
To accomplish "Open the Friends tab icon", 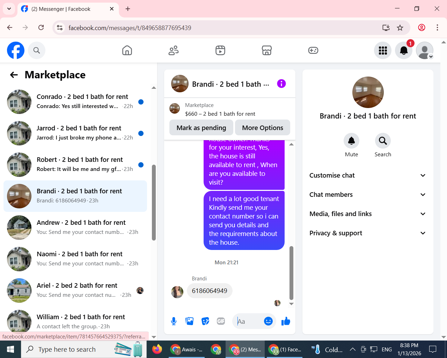I will pos(174,50).
